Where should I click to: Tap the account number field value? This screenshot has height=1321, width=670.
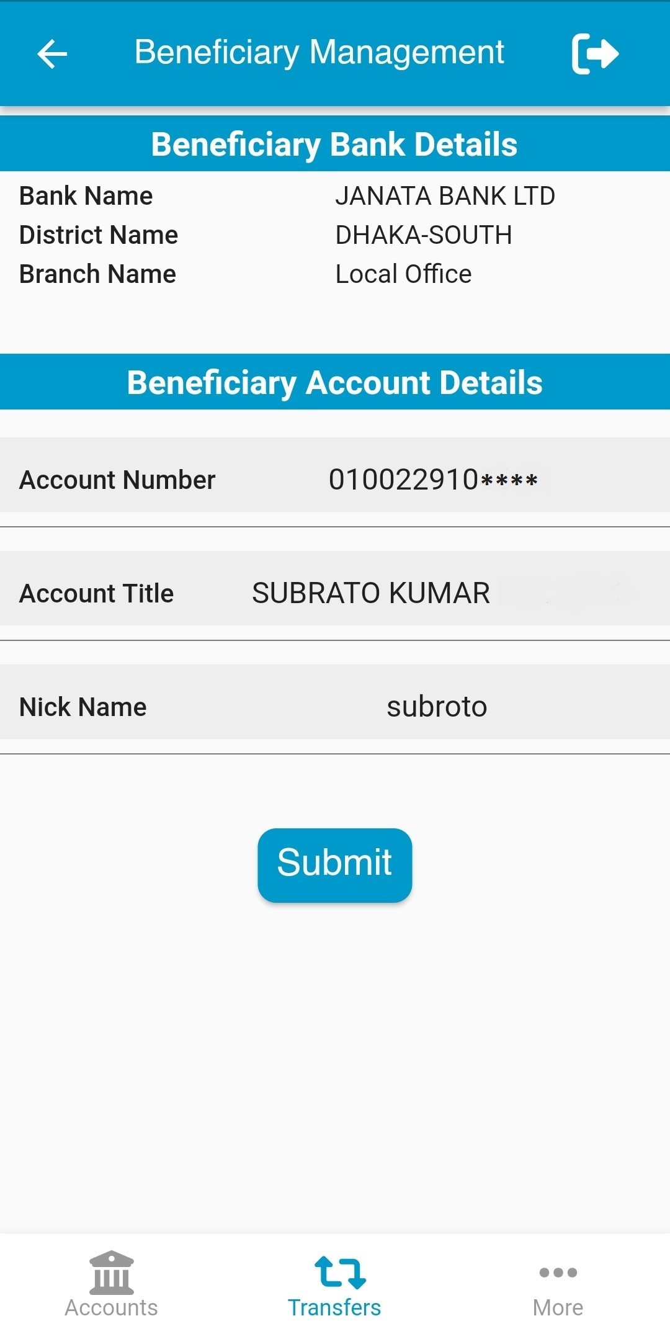433,480
